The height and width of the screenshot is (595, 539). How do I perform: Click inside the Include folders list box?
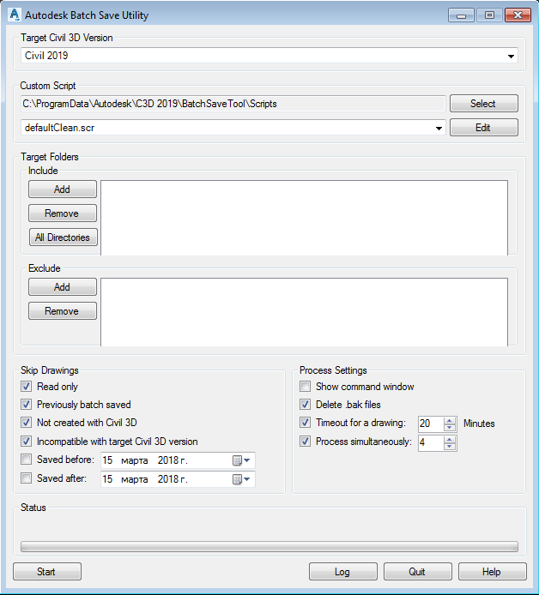(304, 218)
